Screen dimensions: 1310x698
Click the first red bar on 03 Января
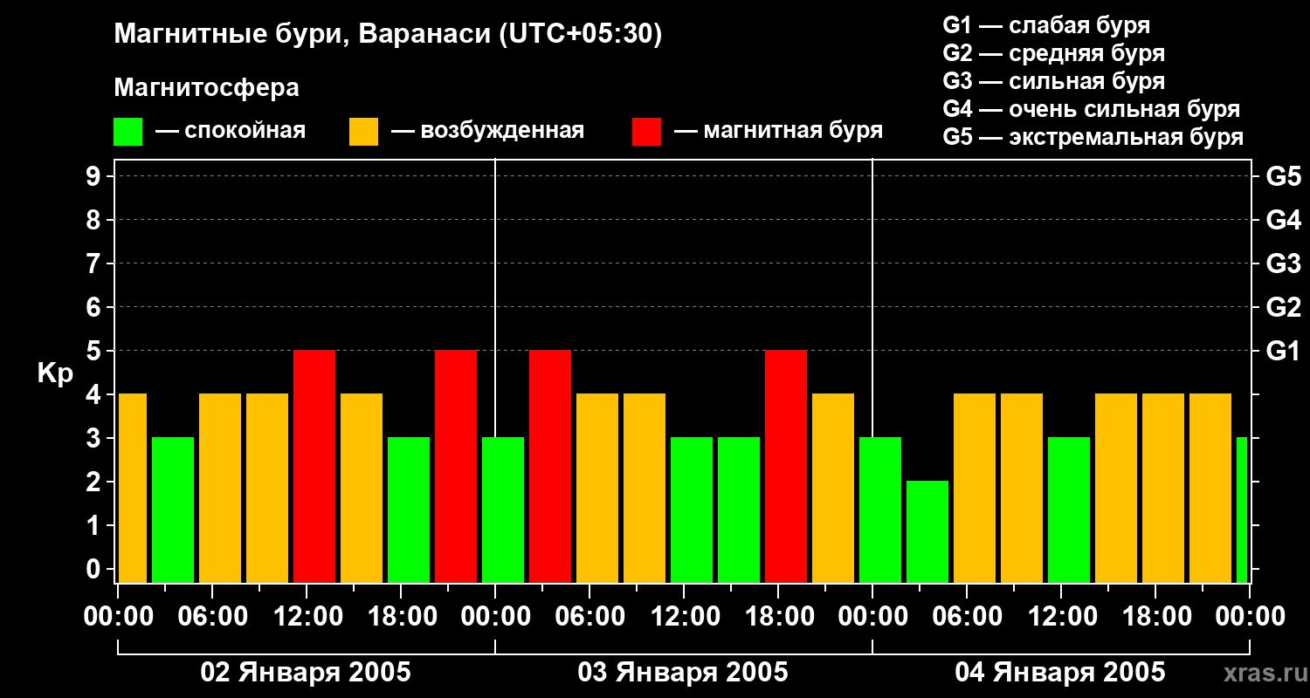tap(550, 467)
